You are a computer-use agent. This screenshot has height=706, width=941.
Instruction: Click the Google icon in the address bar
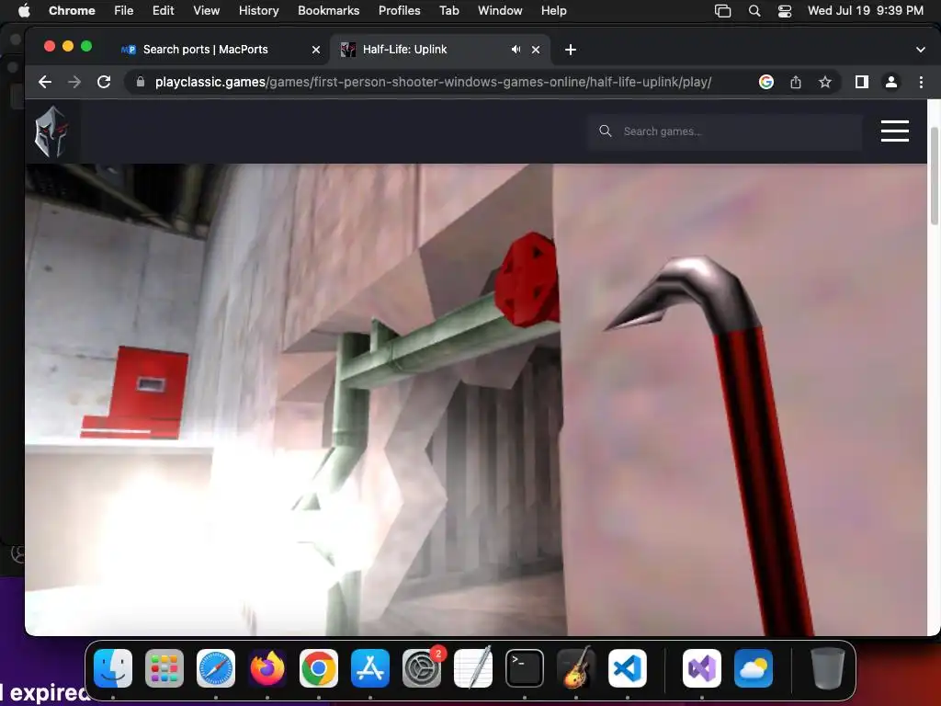coord(765,82)
